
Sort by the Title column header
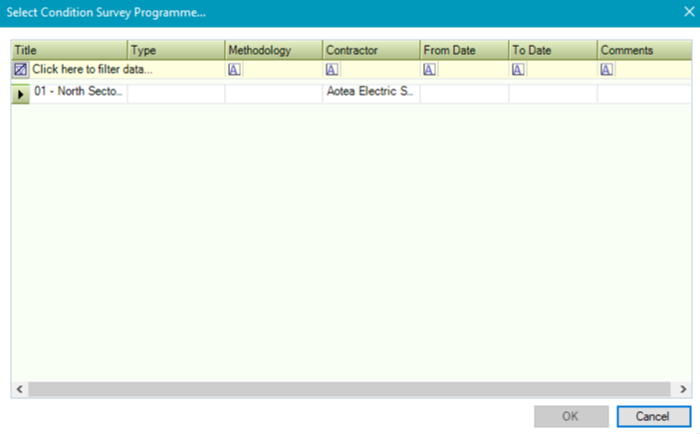click(x=70, y=50)
